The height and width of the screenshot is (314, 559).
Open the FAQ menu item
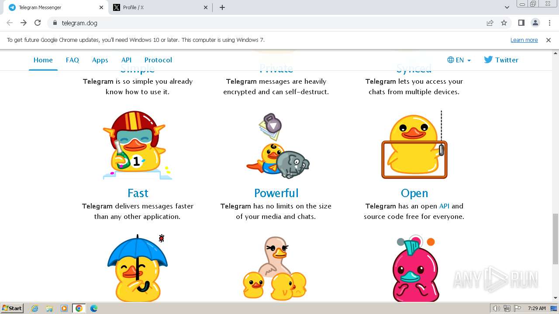tap(72, 60)
